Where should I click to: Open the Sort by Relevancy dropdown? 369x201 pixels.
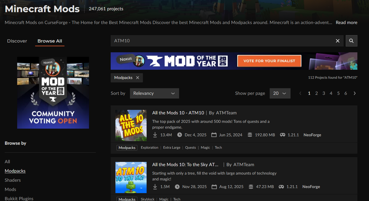[x=154, y=93]
